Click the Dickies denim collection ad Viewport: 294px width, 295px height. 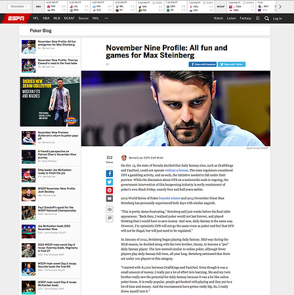[50, 102]
